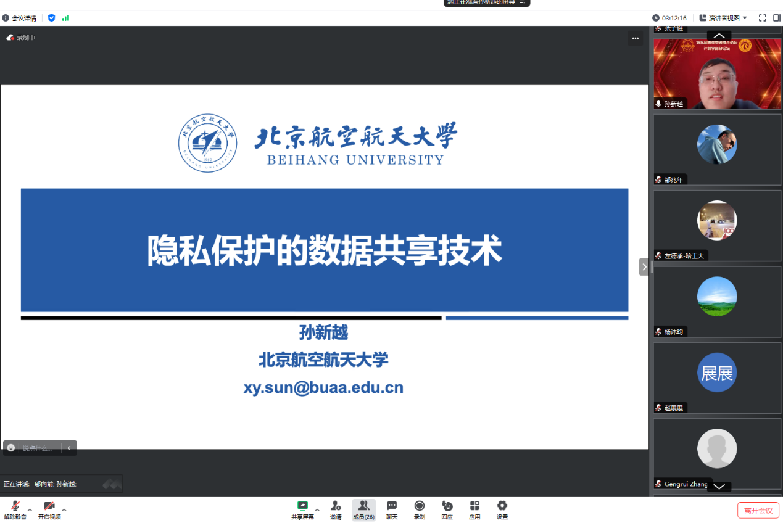Screen dimensions: 783x523
Task: Turn on the camera (开启视频)
Action: pos(49,508)
